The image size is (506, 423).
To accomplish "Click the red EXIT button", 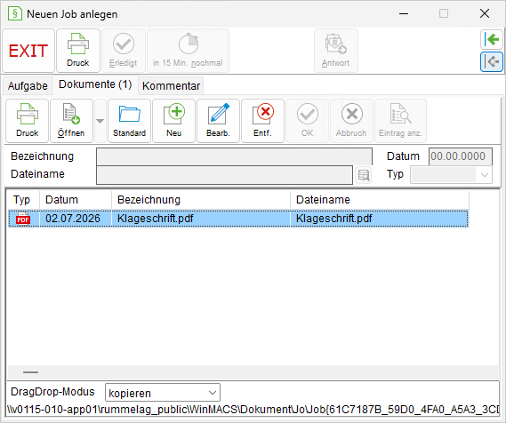I will 28,51.
